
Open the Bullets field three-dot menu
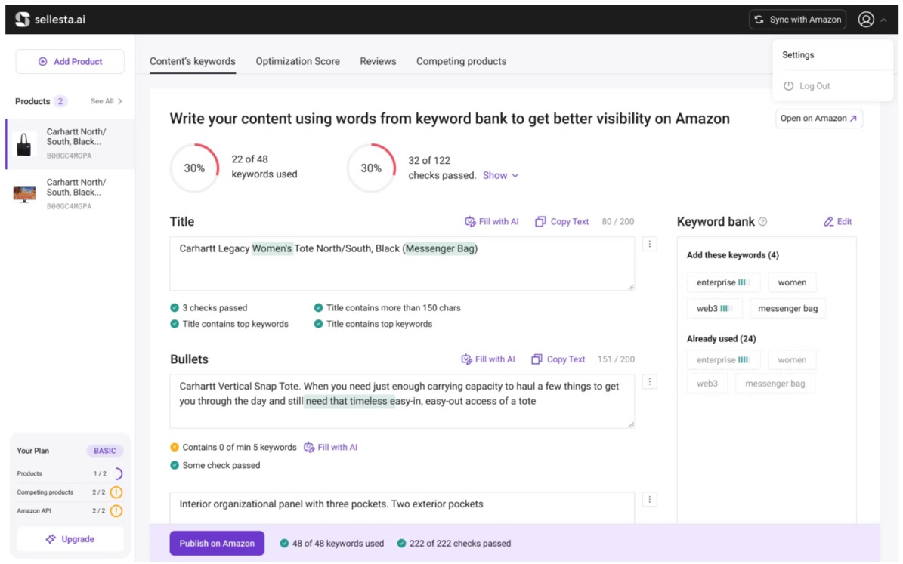(x=650, y=381)
